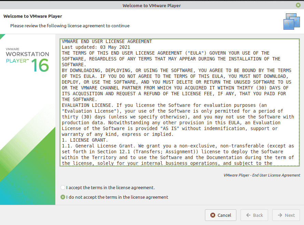
Task: Click the 'VMWARE END USER LICENSE AGREEMENT' heading
Action: 107,41
